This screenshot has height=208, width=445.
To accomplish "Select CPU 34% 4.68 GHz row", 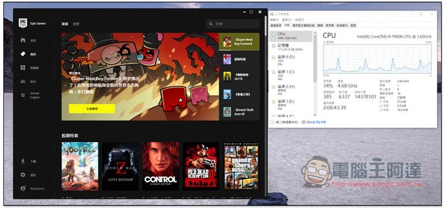I will [x=290, y=36].
